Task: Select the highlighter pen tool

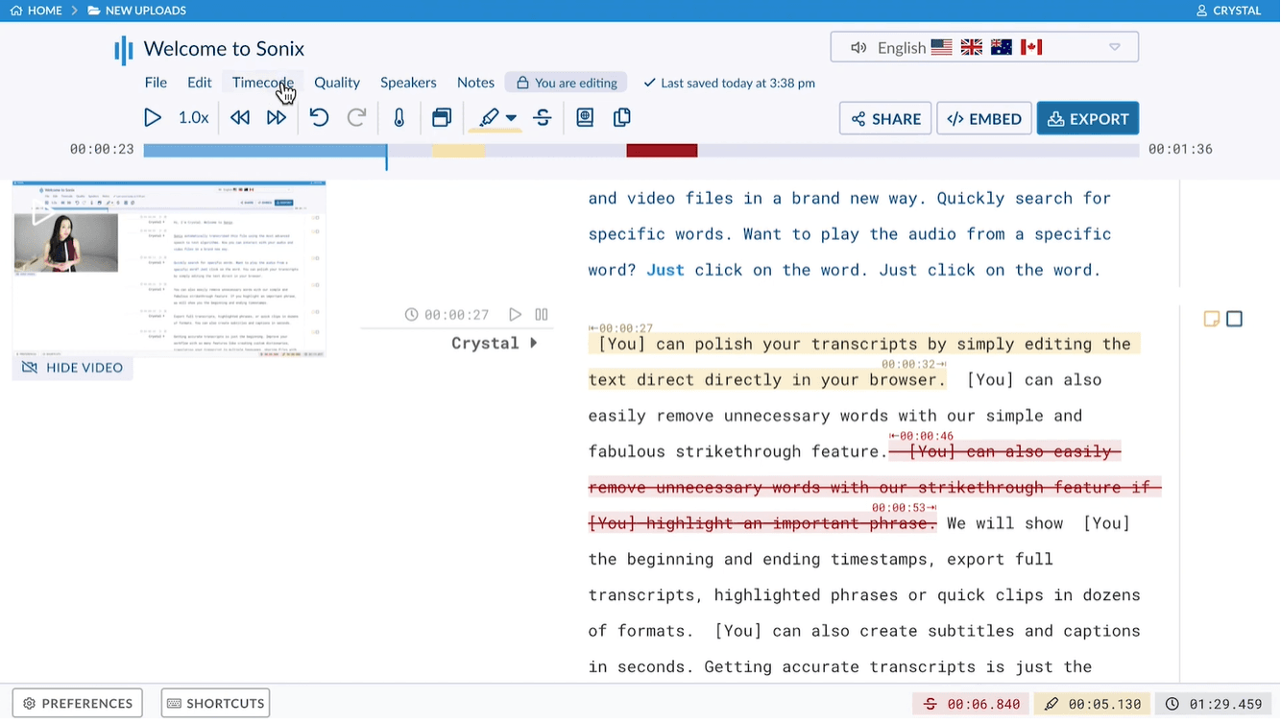Action: click(489, 118)
